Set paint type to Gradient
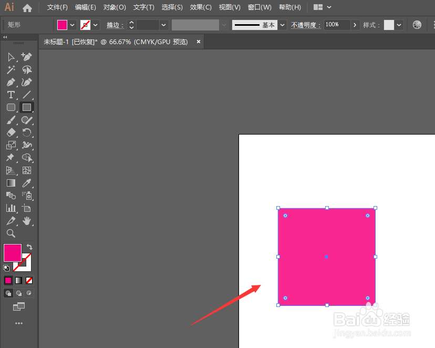This screenshot has height=348, width=435. 18,281
